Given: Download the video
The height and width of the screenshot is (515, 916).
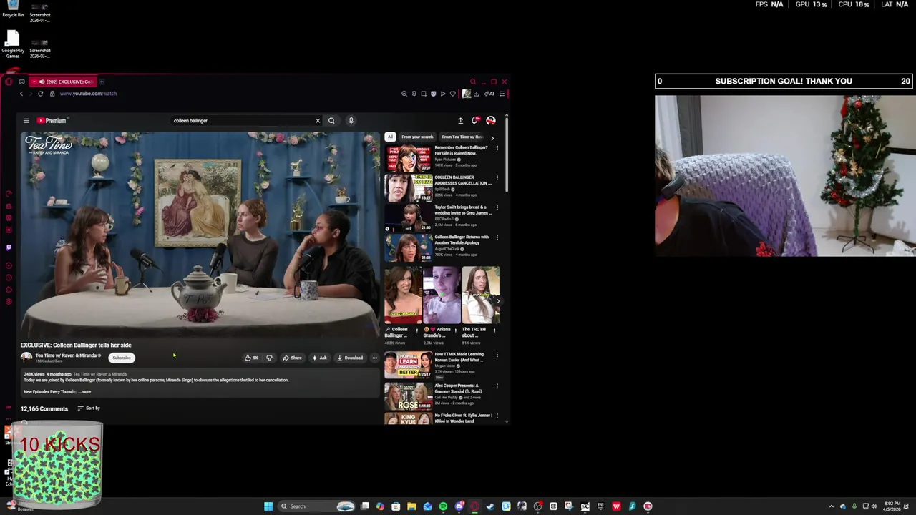Looking at the screenshot, I should click(350, 358).
